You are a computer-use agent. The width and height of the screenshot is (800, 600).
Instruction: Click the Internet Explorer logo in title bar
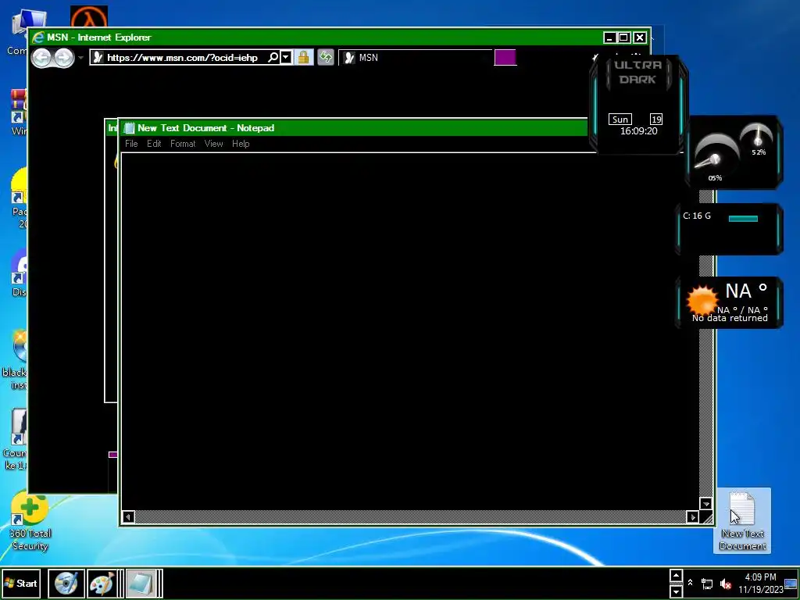click(x=38, y=37)
